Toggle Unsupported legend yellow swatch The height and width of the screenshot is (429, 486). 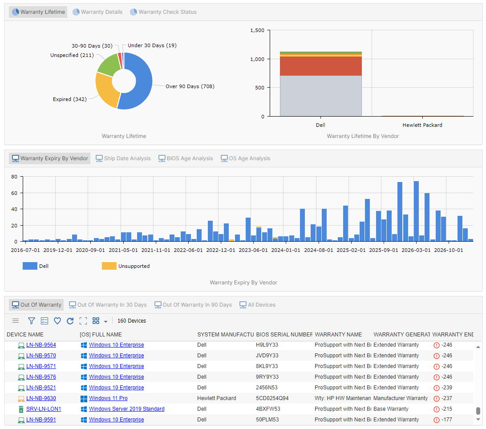[109, 266]
